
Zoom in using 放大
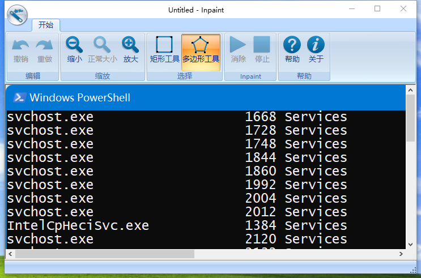pyautogui.click(x=131, y=51)
